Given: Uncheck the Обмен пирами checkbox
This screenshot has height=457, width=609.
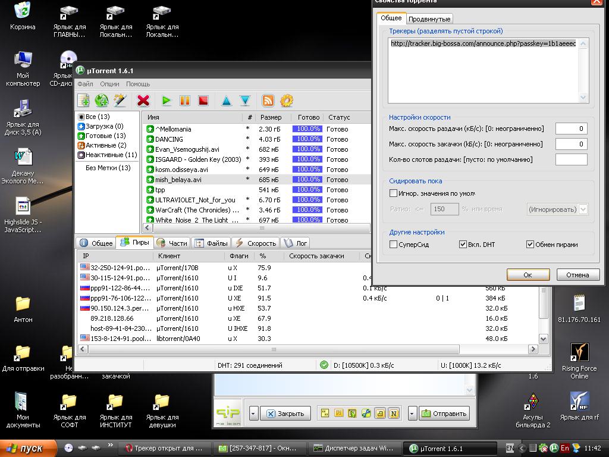Looking at the screenshot, I should point(530,245).
